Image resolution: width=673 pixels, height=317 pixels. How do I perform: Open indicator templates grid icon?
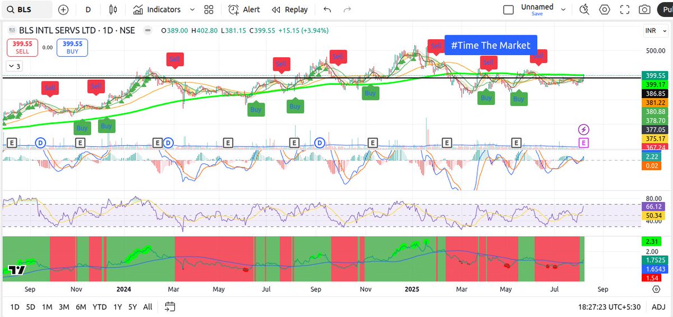(209, 10)
